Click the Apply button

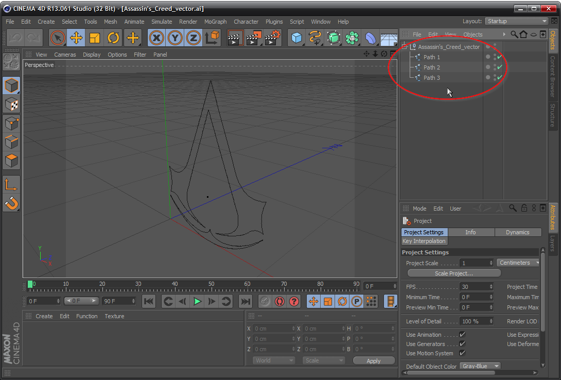pos(374,361)
